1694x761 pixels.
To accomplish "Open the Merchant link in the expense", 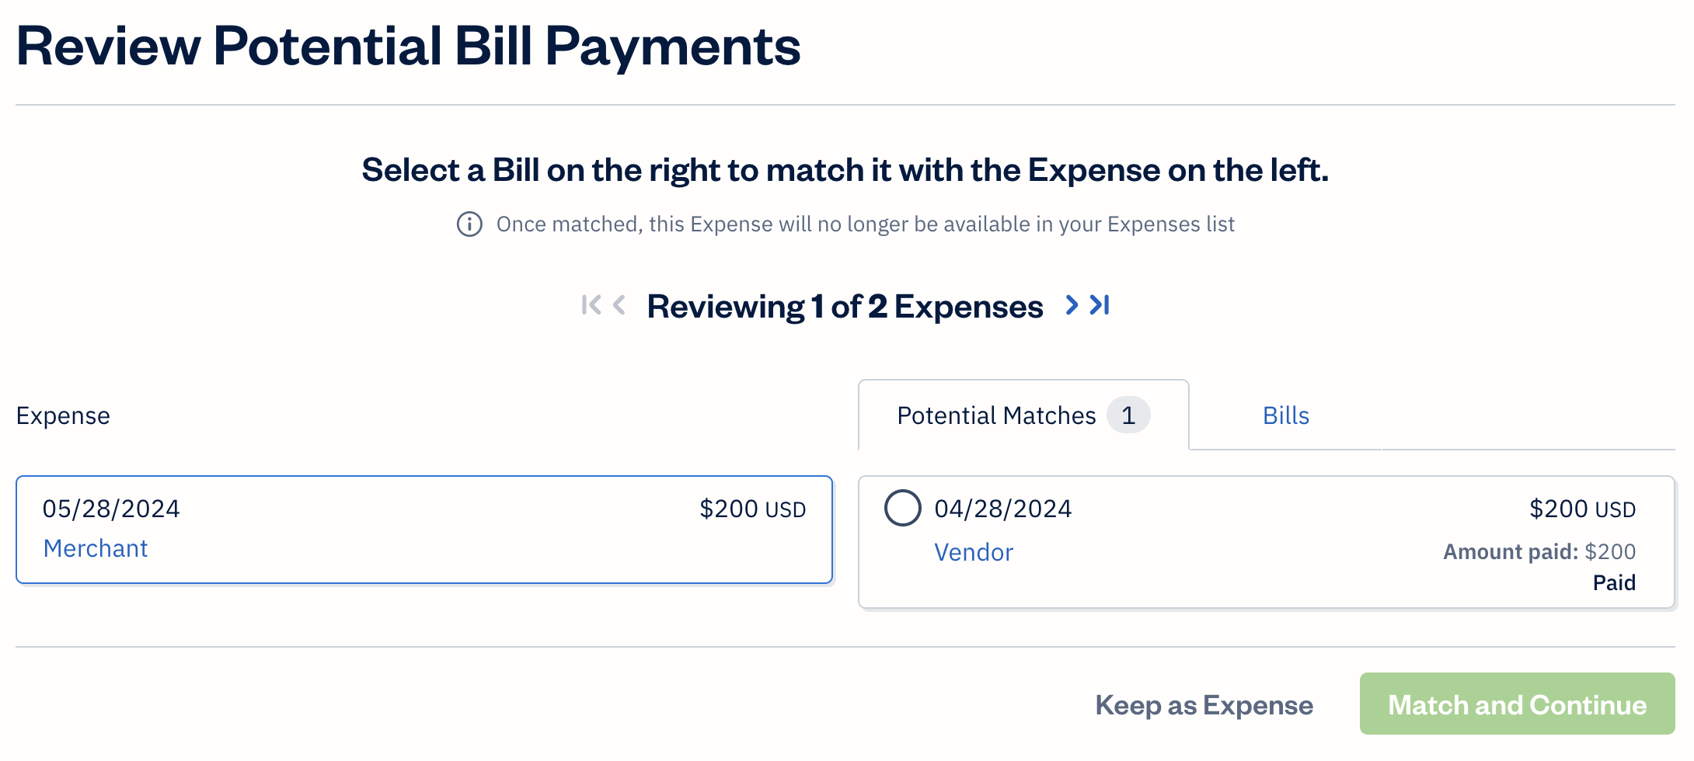I will (x=95, y=548).
